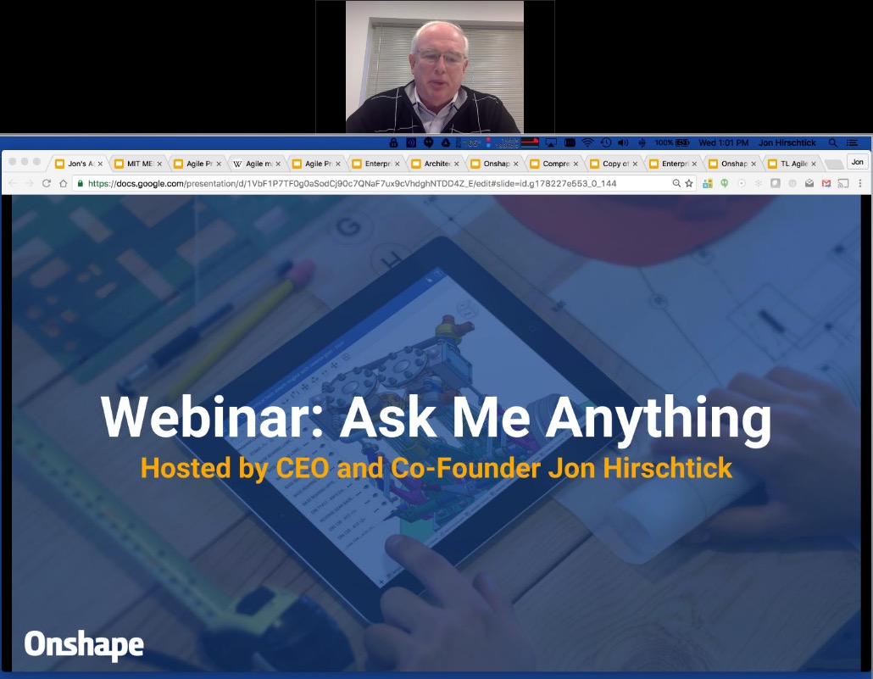Go to the Chrome home page
This screenshot has width=873, height=679.
coord(64,183)
